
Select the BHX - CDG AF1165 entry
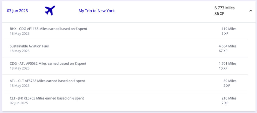tap(48, 29)
